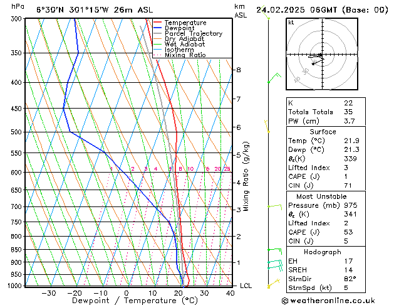Click the surface Lifted Index value 3
The height and width of the screenshot is (305, 394).
[346, 168]
